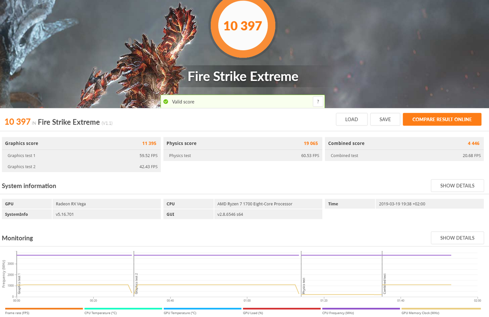The height and width of the screenshot is (317, 489).
Task: Click the GUI version v2.8.6546 s64
Action: (230, 214)
